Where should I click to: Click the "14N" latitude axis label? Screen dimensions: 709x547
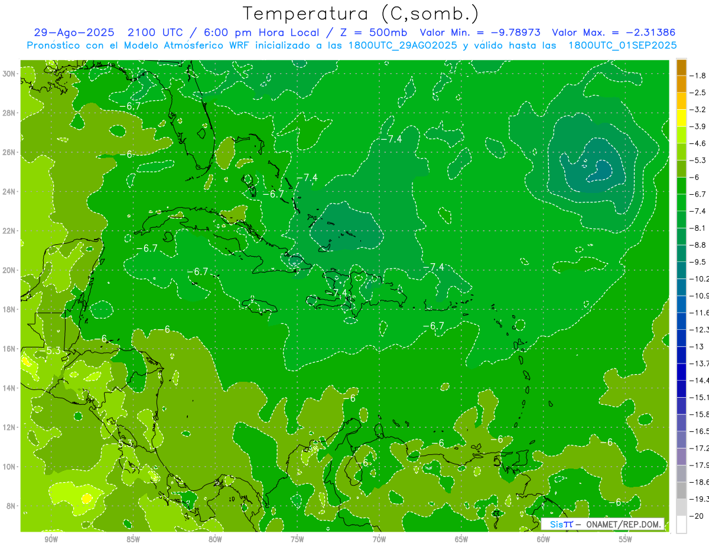click(9, 388)
